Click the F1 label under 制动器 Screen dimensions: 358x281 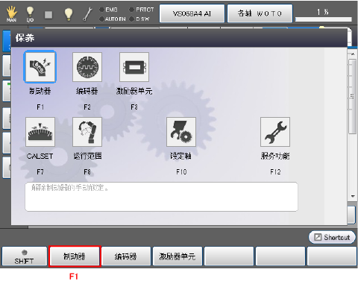[40, 107]
